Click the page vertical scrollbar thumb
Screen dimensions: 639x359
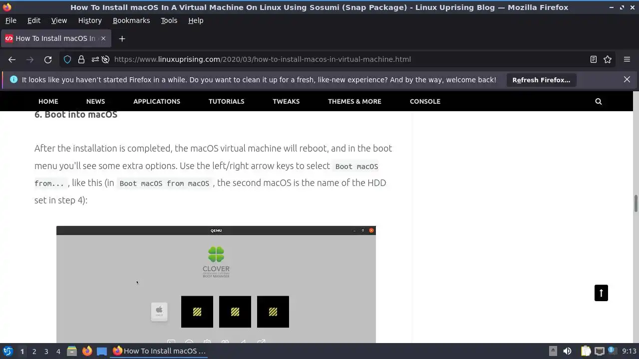tap(636, 203)
